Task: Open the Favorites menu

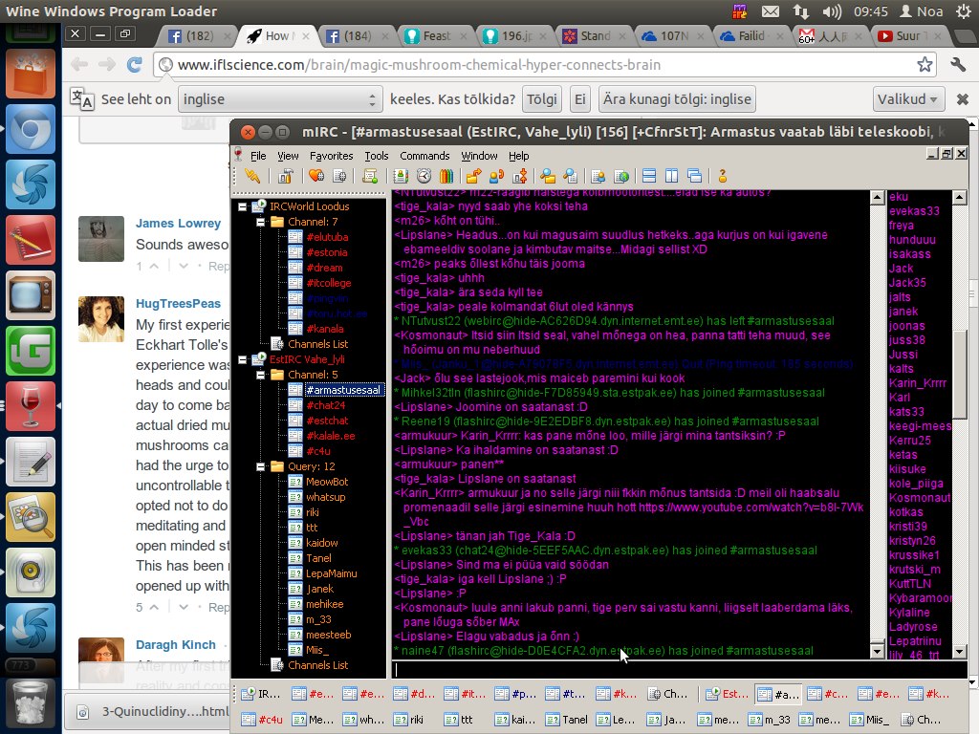Action: click(x=331, y=156)
